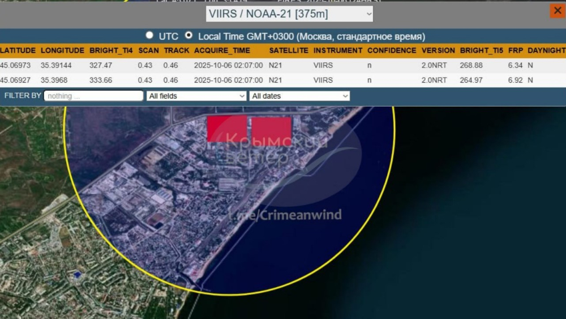Click the SATELLITE column header

pyautogui.click(x=289, y=50)
